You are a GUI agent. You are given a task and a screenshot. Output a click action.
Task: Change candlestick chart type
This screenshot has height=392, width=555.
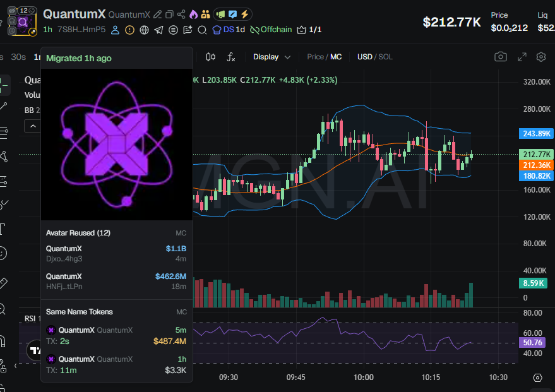point(211,57)
